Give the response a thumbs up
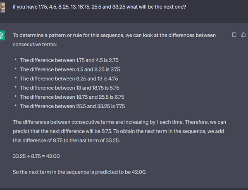The width and height of the screenshot is (248, 190). click(243, 34)
